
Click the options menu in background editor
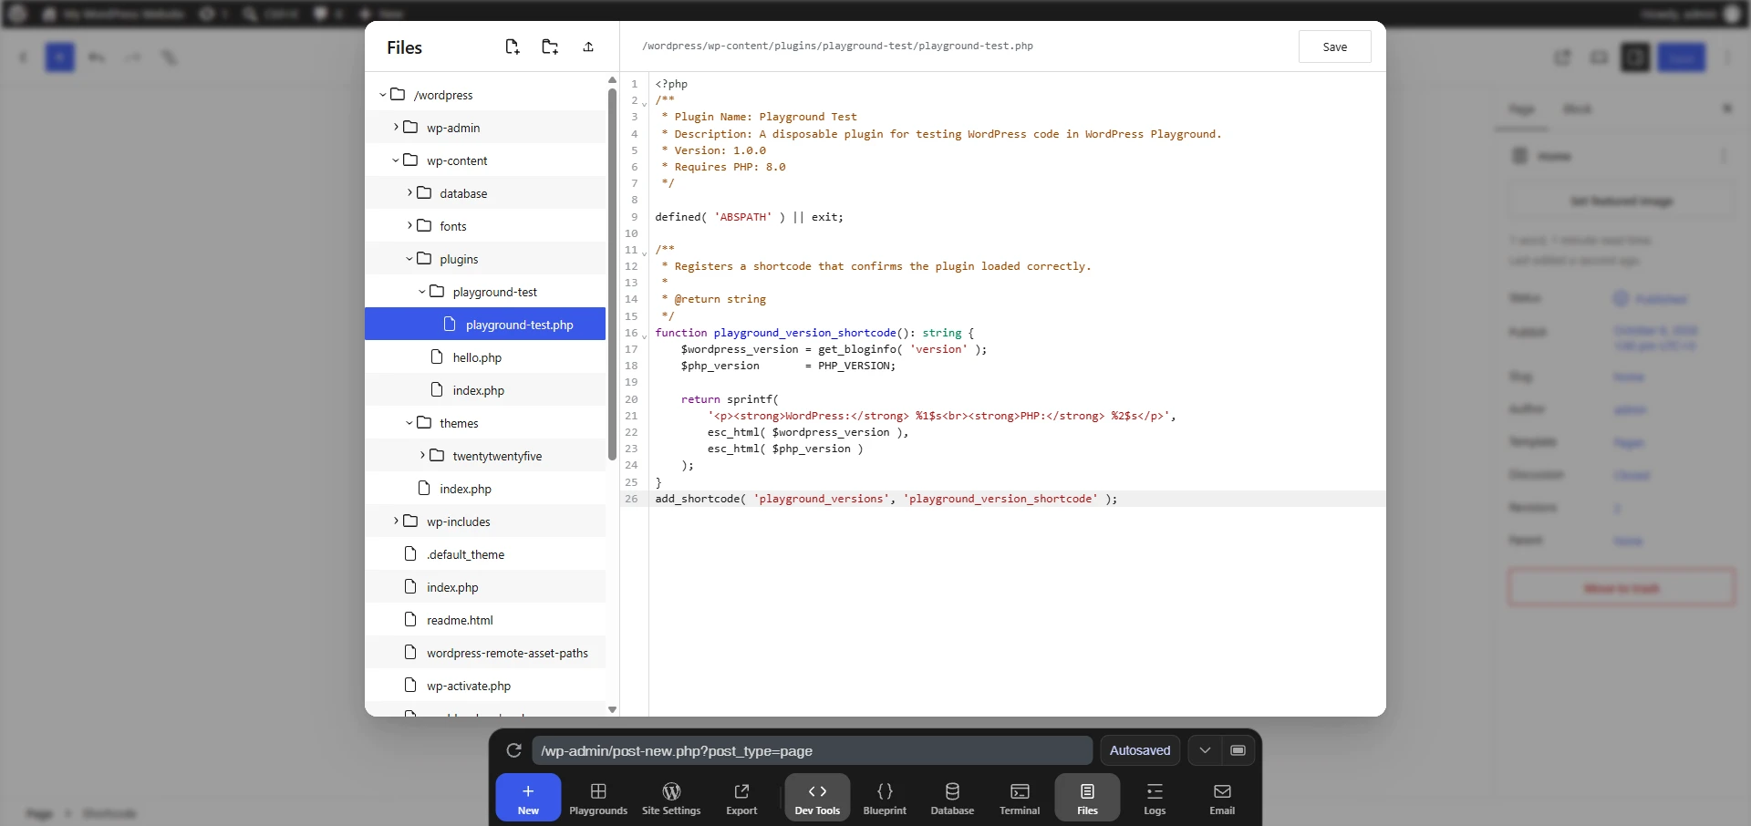[1727, 57]
